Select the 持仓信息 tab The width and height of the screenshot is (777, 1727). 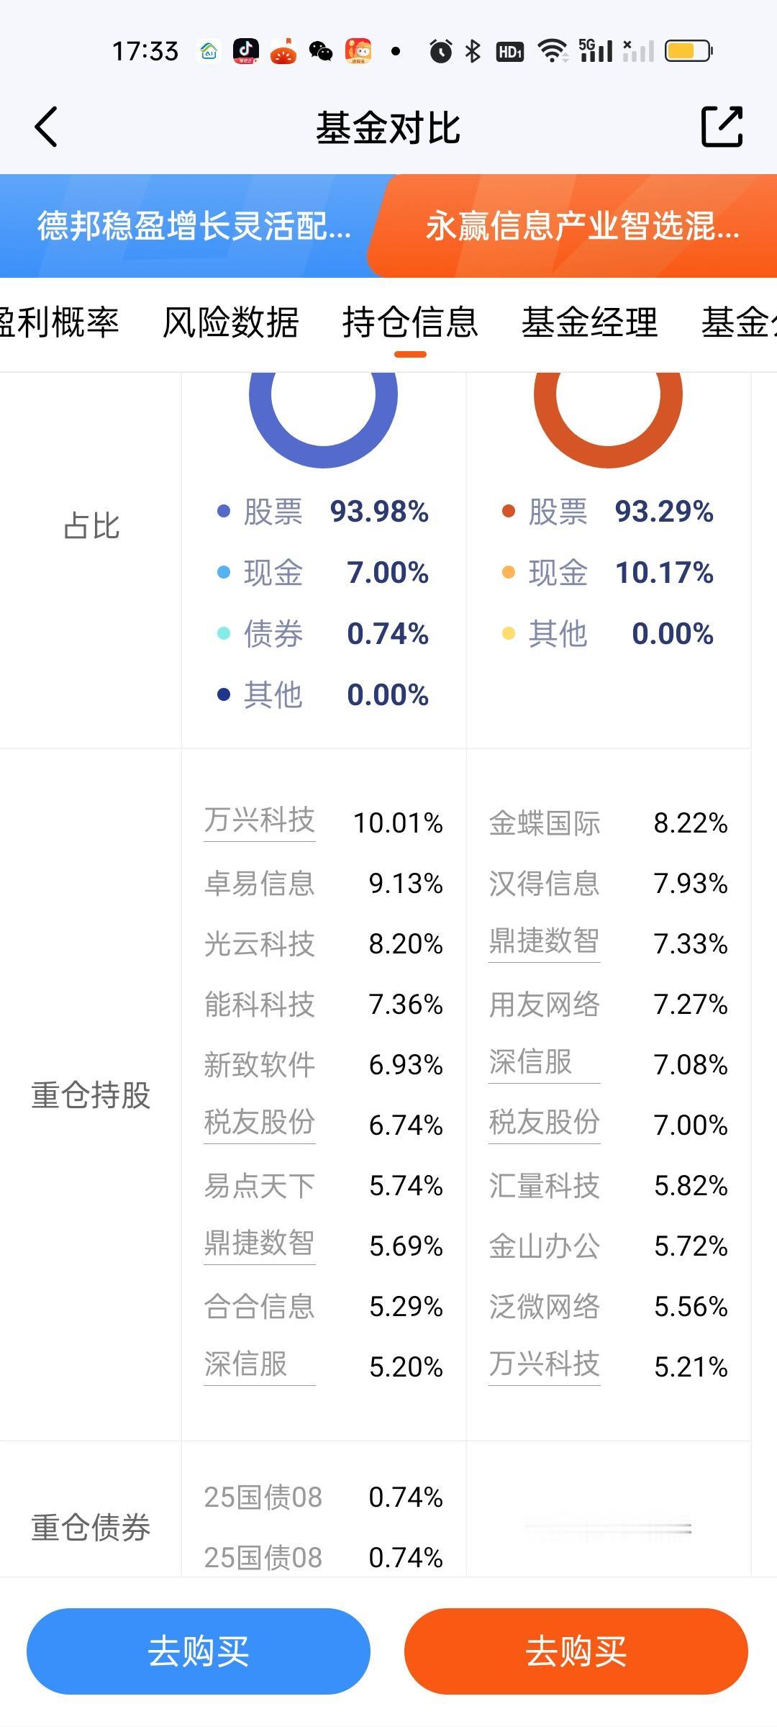(x=410, y=322)
